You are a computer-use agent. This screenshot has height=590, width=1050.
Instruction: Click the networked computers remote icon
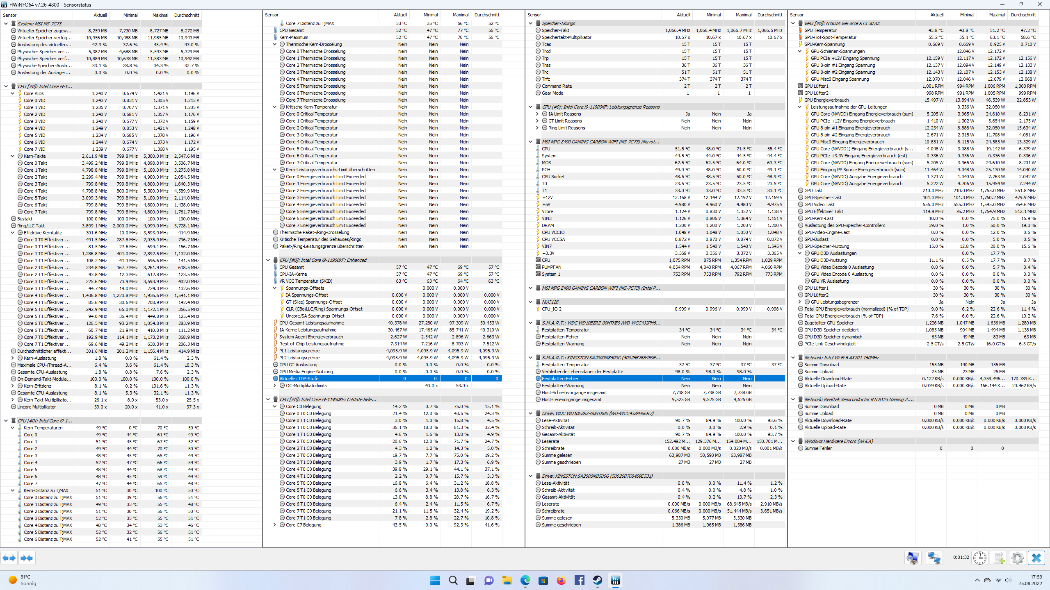[934, 558]
